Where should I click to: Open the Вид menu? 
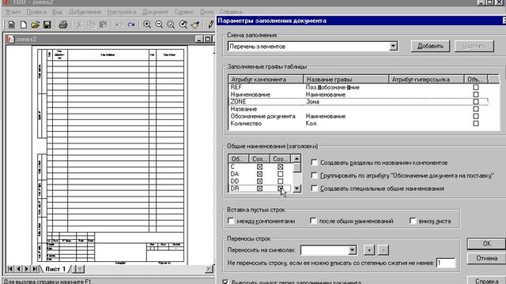(x=57, y=12)
